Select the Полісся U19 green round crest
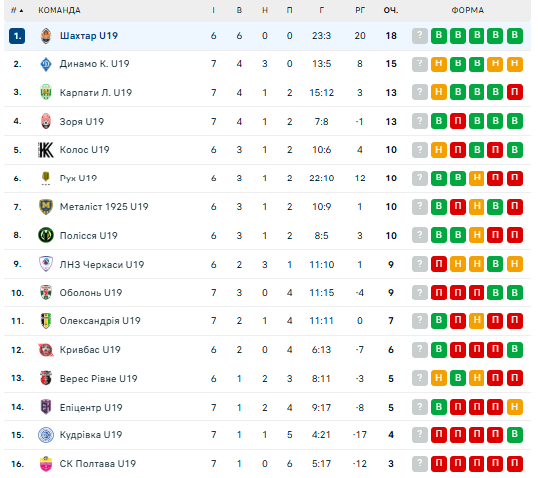The height and width of the screenshot is (478, 538). coord(46,236)
